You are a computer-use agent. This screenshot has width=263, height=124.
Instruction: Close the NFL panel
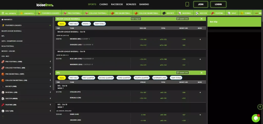click(201, 73)
